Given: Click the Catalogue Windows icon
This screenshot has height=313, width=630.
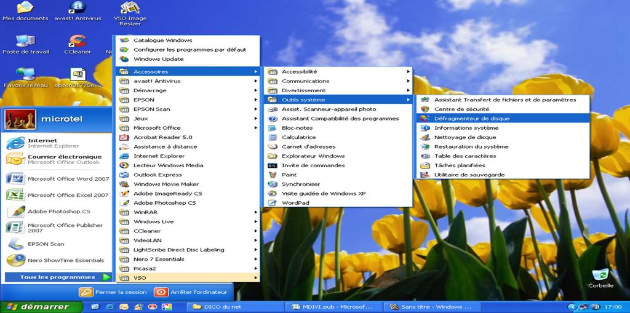Looking at the screenshot, I should [x=124, y=40].
